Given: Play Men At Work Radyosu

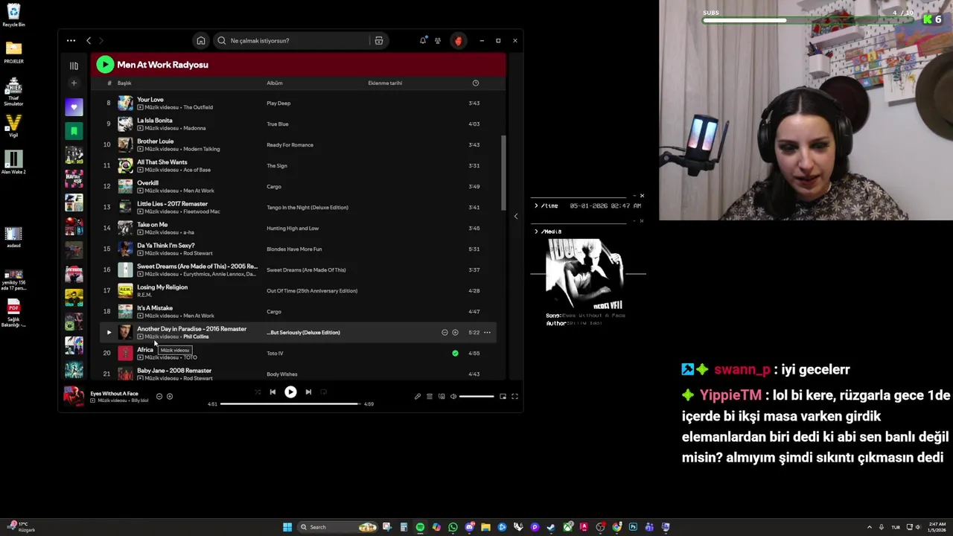Looking at the screenshot, I should click(105, 65).
